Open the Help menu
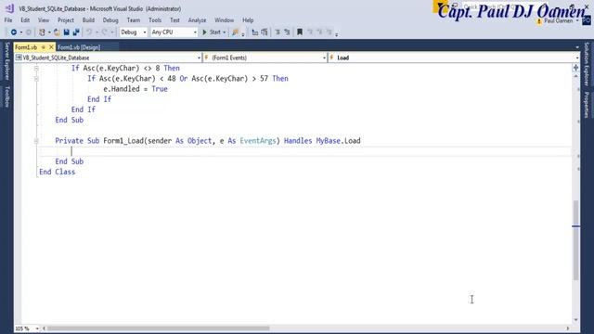 click(248, 20)
